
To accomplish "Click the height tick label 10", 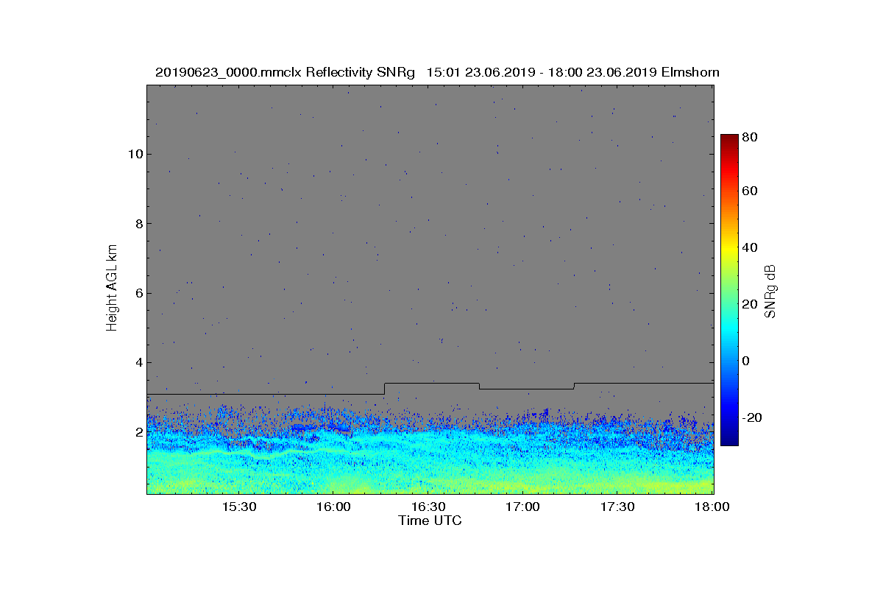I will (135, 154).
